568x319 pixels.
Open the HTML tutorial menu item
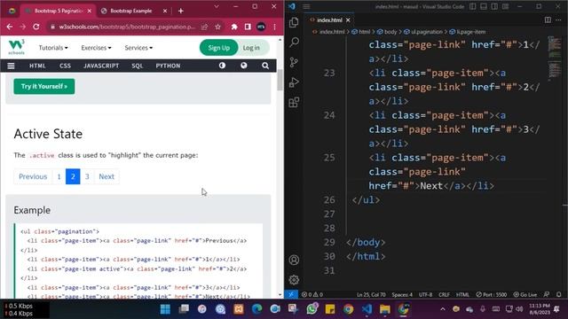[x=37, y=66]
